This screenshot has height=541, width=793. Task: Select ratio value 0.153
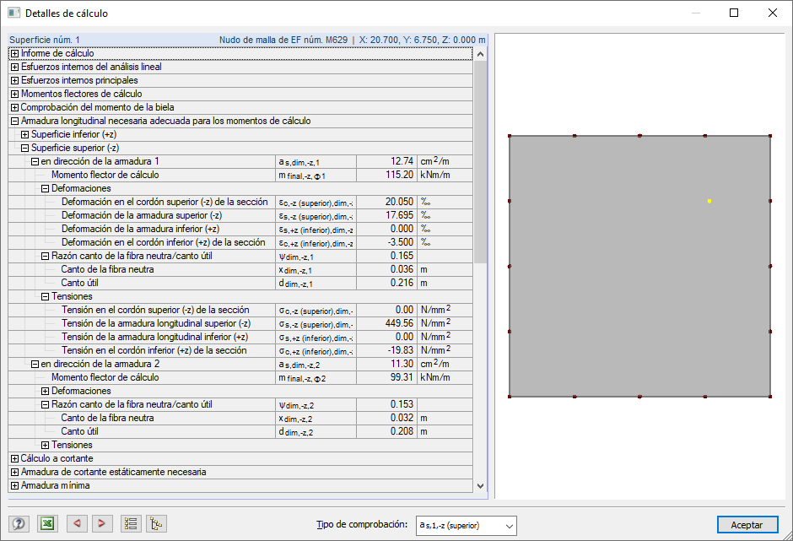point(386,405)
